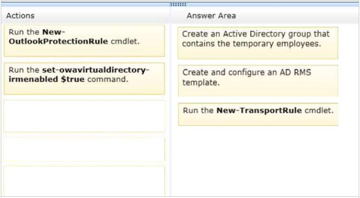360x198 pixels.
Task: Select the New-TransportRule cmdlet answer tile
Action: 258,114
